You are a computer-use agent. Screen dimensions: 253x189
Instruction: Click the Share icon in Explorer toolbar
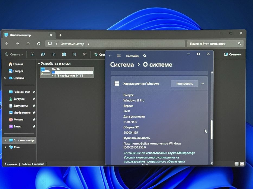[74, 55]
